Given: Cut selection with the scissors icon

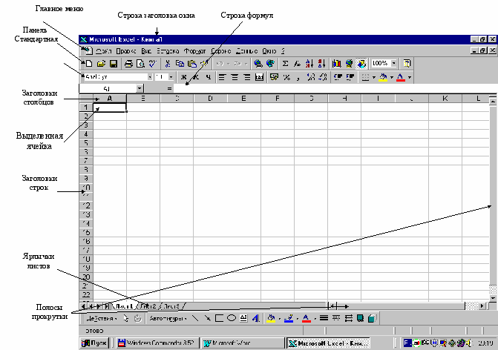Looking at the screenshot, I should 168,64.
